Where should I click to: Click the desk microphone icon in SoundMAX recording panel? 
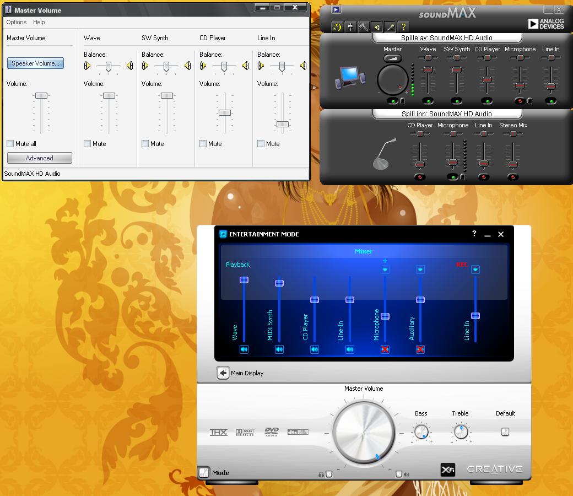[x=384, y=154]
